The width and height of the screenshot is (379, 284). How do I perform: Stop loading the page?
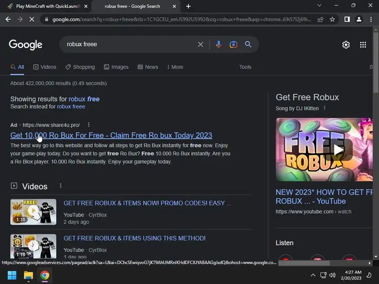coord(32,19)
